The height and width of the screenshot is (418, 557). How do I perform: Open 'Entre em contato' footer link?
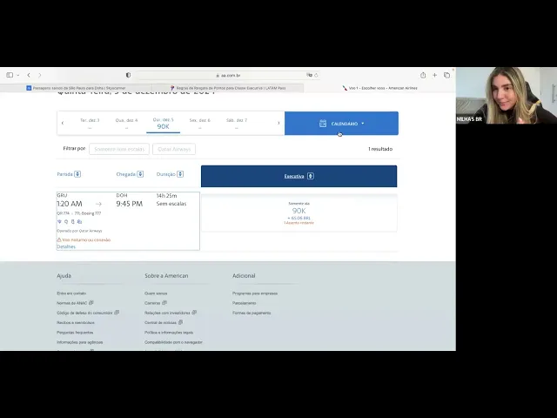(71, 293)
